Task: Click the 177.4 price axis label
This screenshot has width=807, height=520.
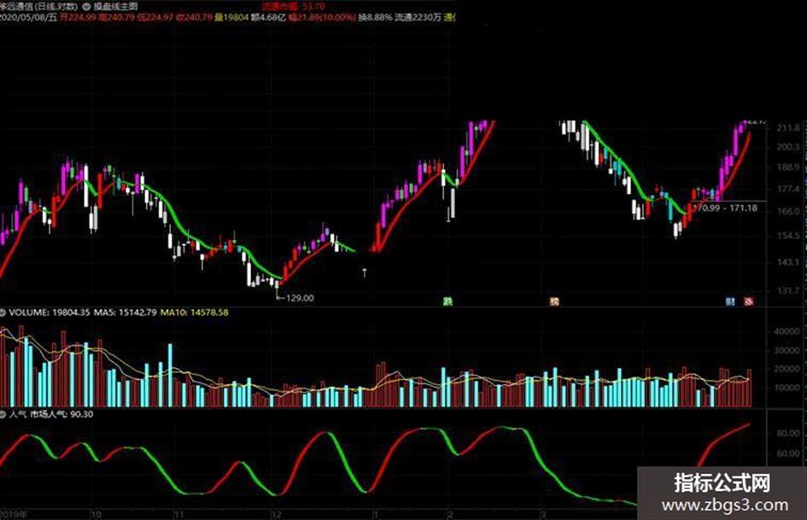Action: click(x=788, y=190)
